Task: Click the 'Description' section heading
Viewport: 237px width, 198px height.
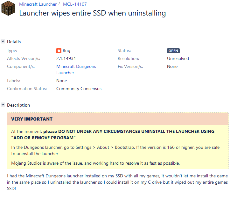Action: tap(18, 105)
